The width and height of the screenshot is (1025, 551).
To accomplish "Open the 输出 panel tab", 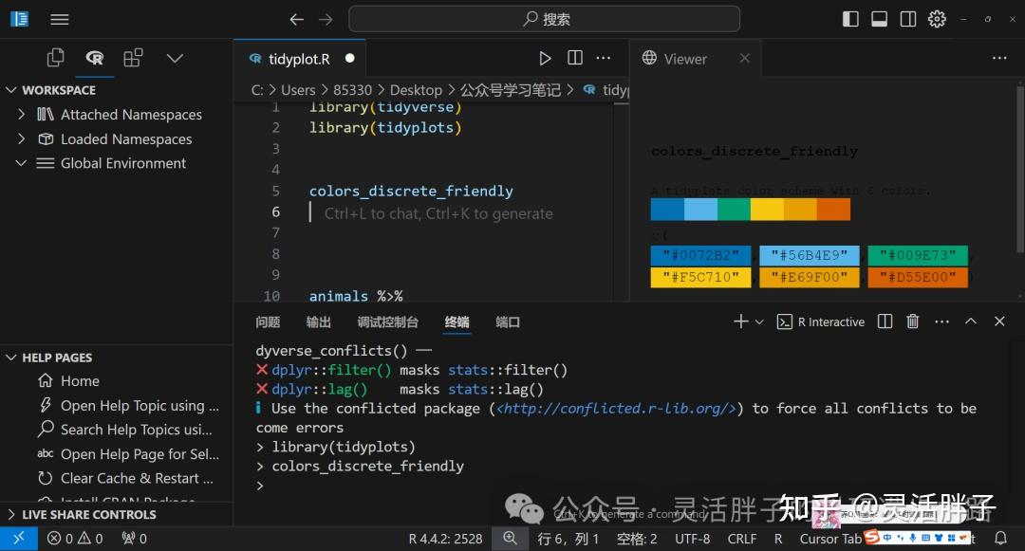I will pyautogui.click(x=318, y=321).
